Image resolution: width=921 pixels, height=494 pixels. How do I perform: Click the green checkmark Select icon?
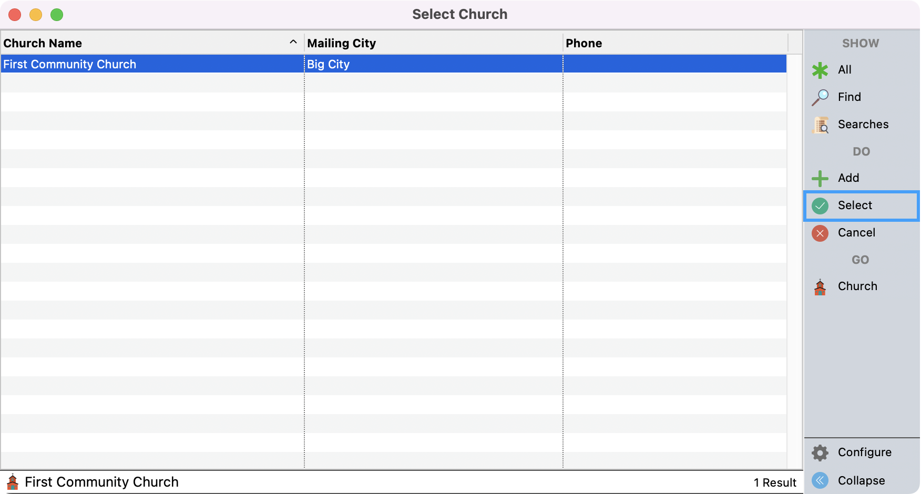point(820,205)
